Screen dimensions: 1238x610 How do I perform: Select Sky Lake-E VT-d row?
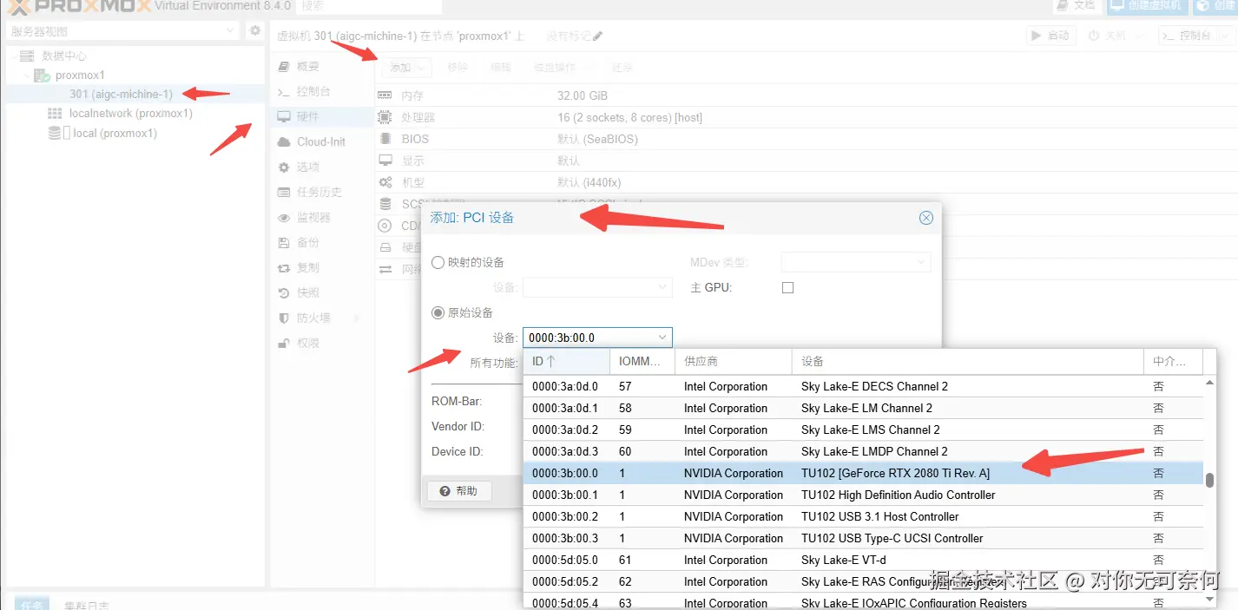pyautogui.click(x=863, y=560)
